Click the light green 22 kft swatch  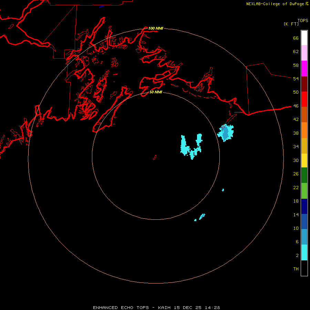pos(304,190)
